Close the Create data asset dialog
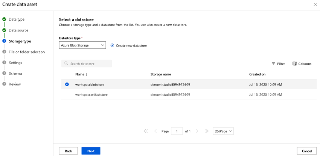This screenshot has width=320, height=156. (x=315, y=4)
